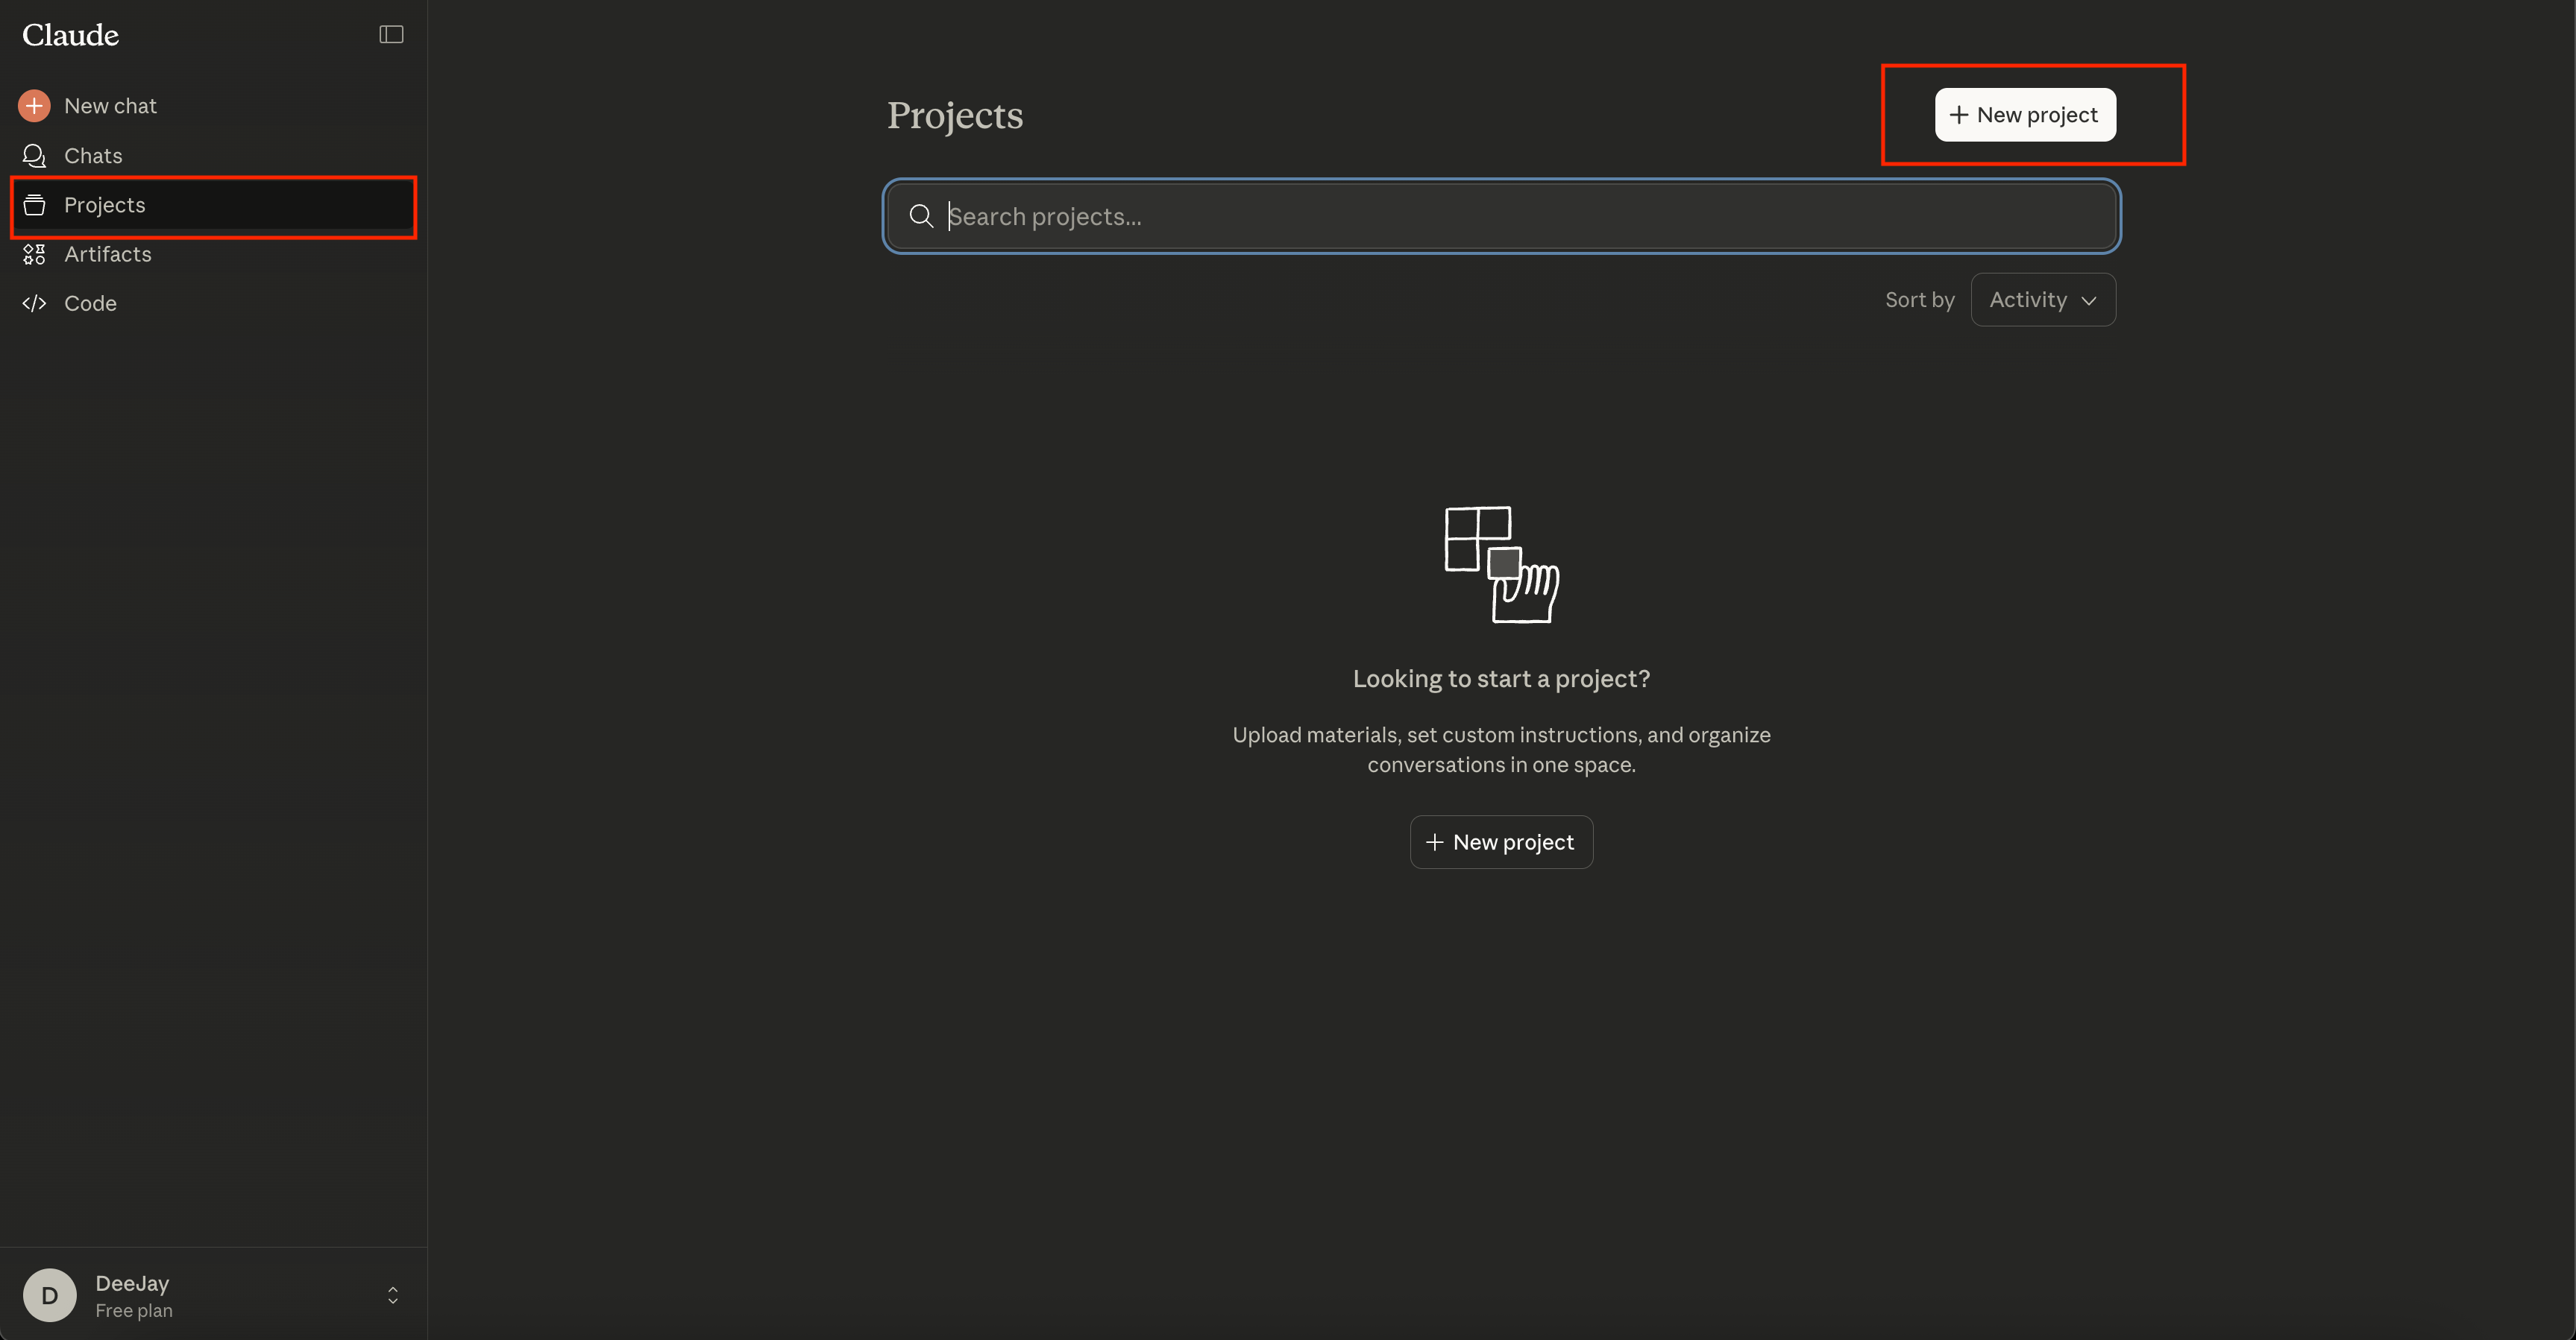This screenshot has height=1340, width=2576.
Task: Focus the Search projects input field
Action: 1500,216
